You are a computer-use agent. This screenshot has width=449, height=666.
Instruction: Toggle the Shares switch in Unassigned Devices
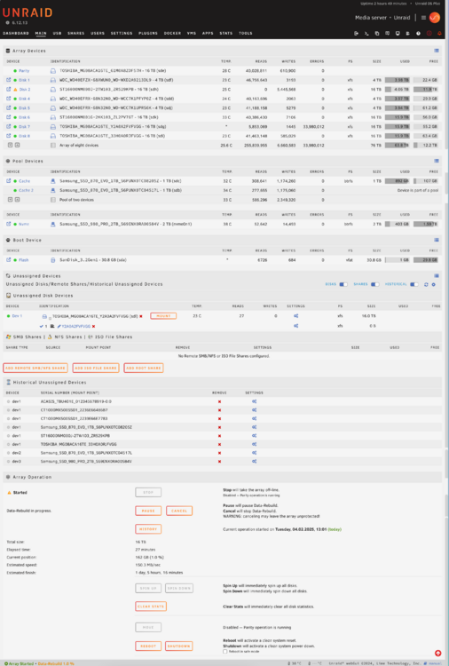(374, 284)
